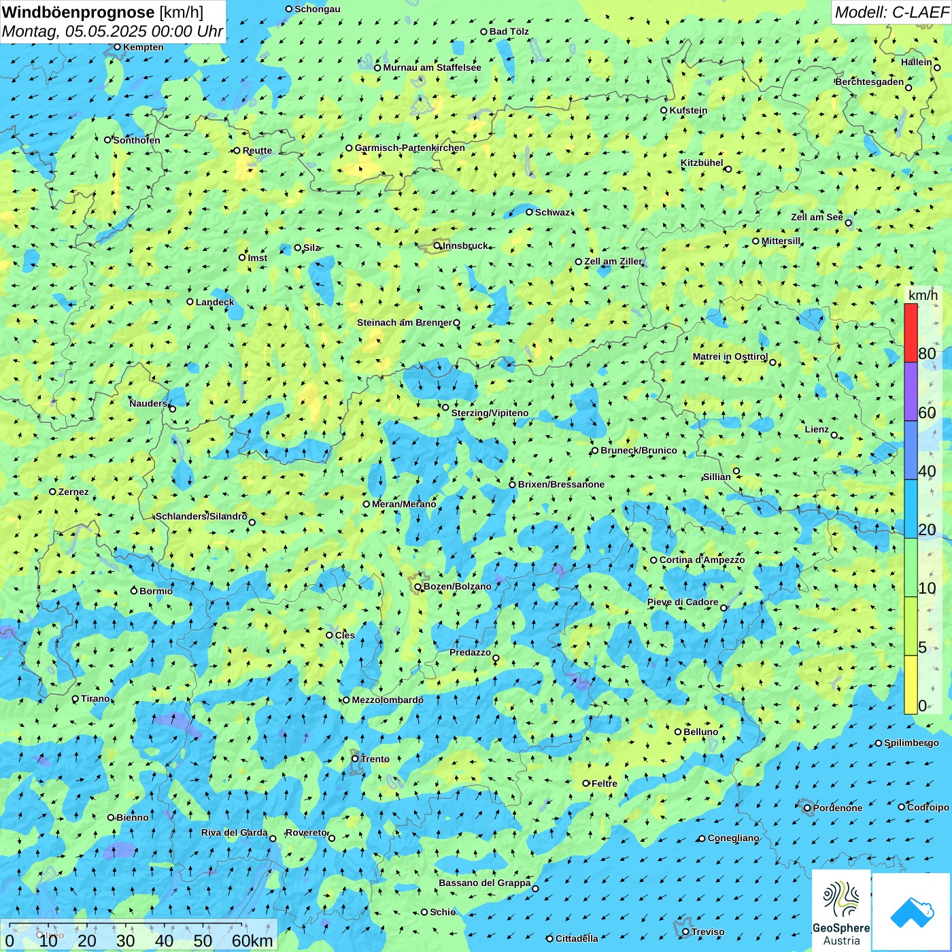This screenshot has height=952, width=952.
Task: Click the 'Bassano del Grappa' label
Action: pos(485,883)
